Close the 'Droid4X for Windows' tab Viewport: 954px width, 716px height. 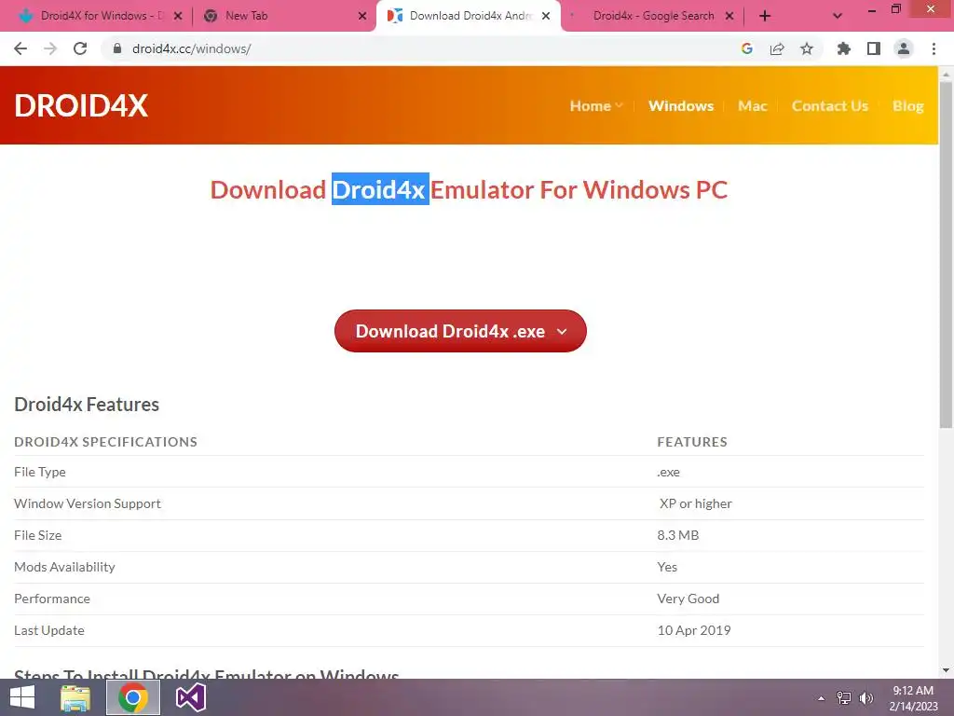point(178,16)
